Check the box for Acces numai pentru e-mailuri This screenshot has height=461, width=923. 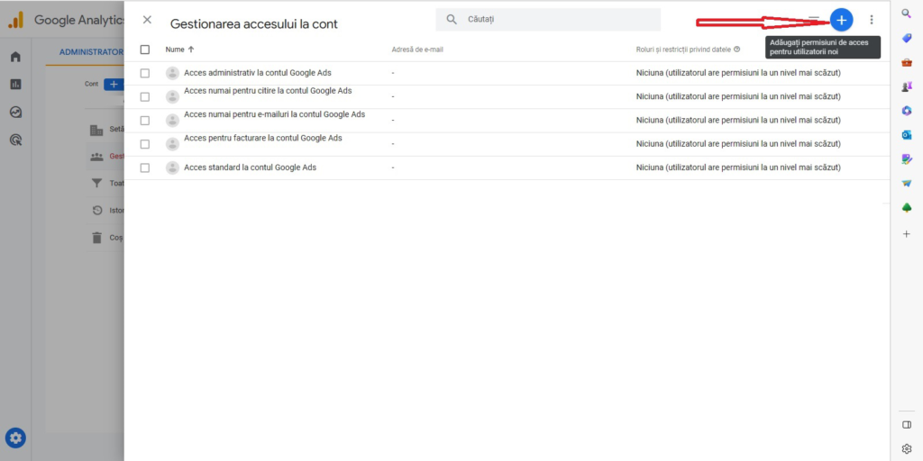click(x=145, y=120)
